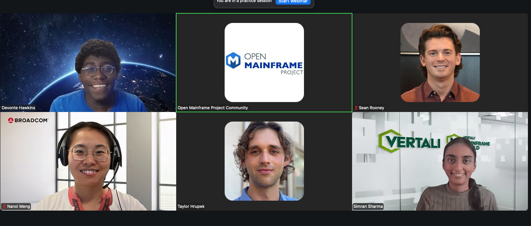Click the practice session banner text
The height and width of the screenshot is (226, 531).
[x=244, y=2]
